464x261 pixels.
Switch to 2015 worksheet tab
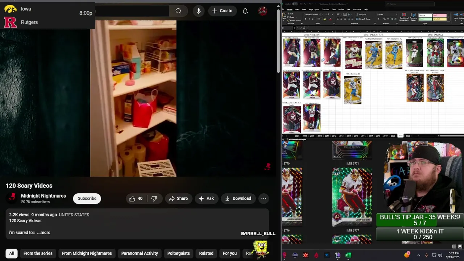point(356,136)
